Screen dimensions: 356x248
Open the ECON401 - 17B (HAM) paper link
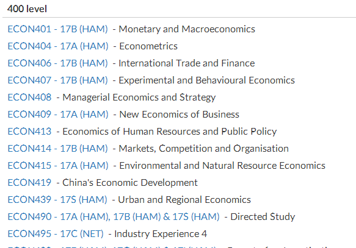coord(57,29)
